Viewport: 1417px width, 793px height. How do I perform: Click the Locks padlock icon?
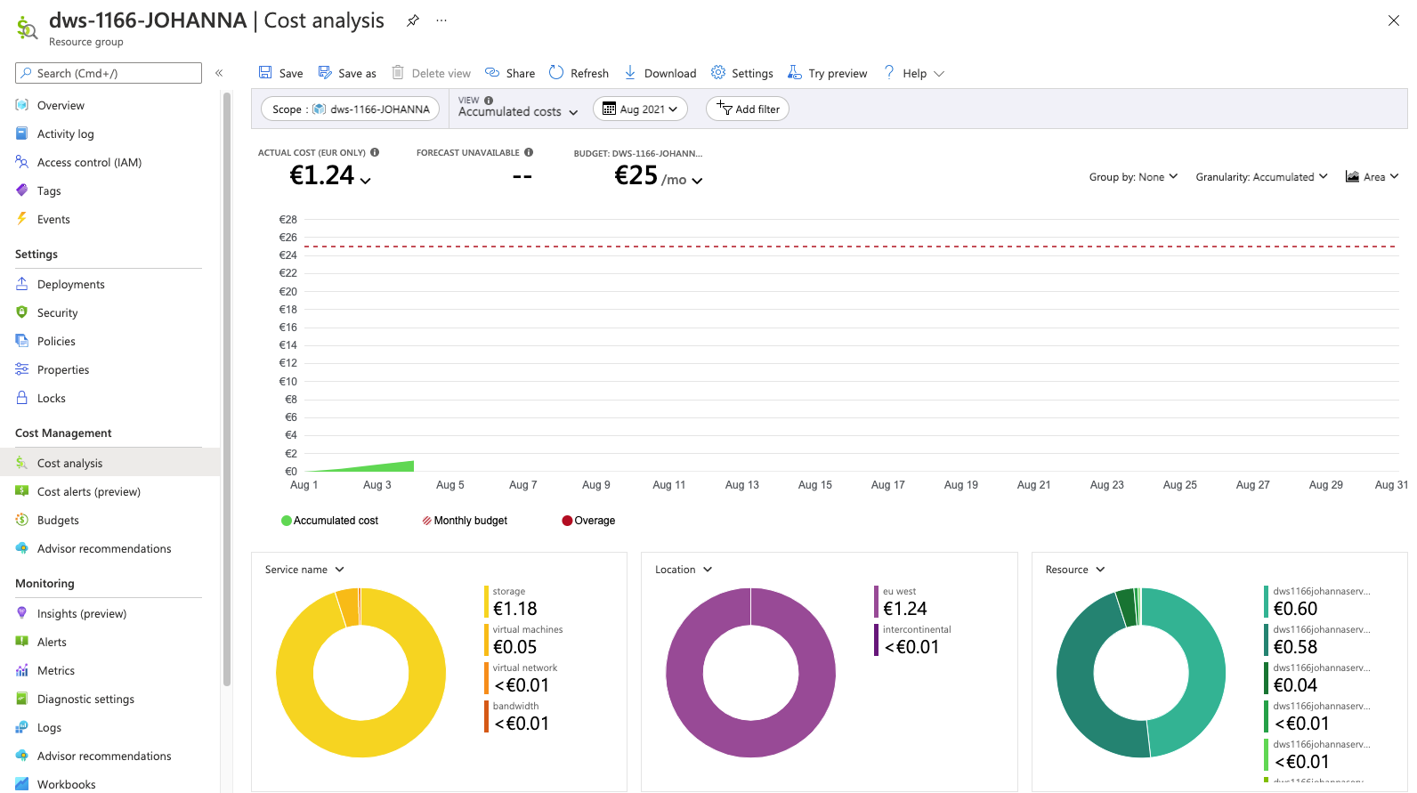(x=22, y=398)
